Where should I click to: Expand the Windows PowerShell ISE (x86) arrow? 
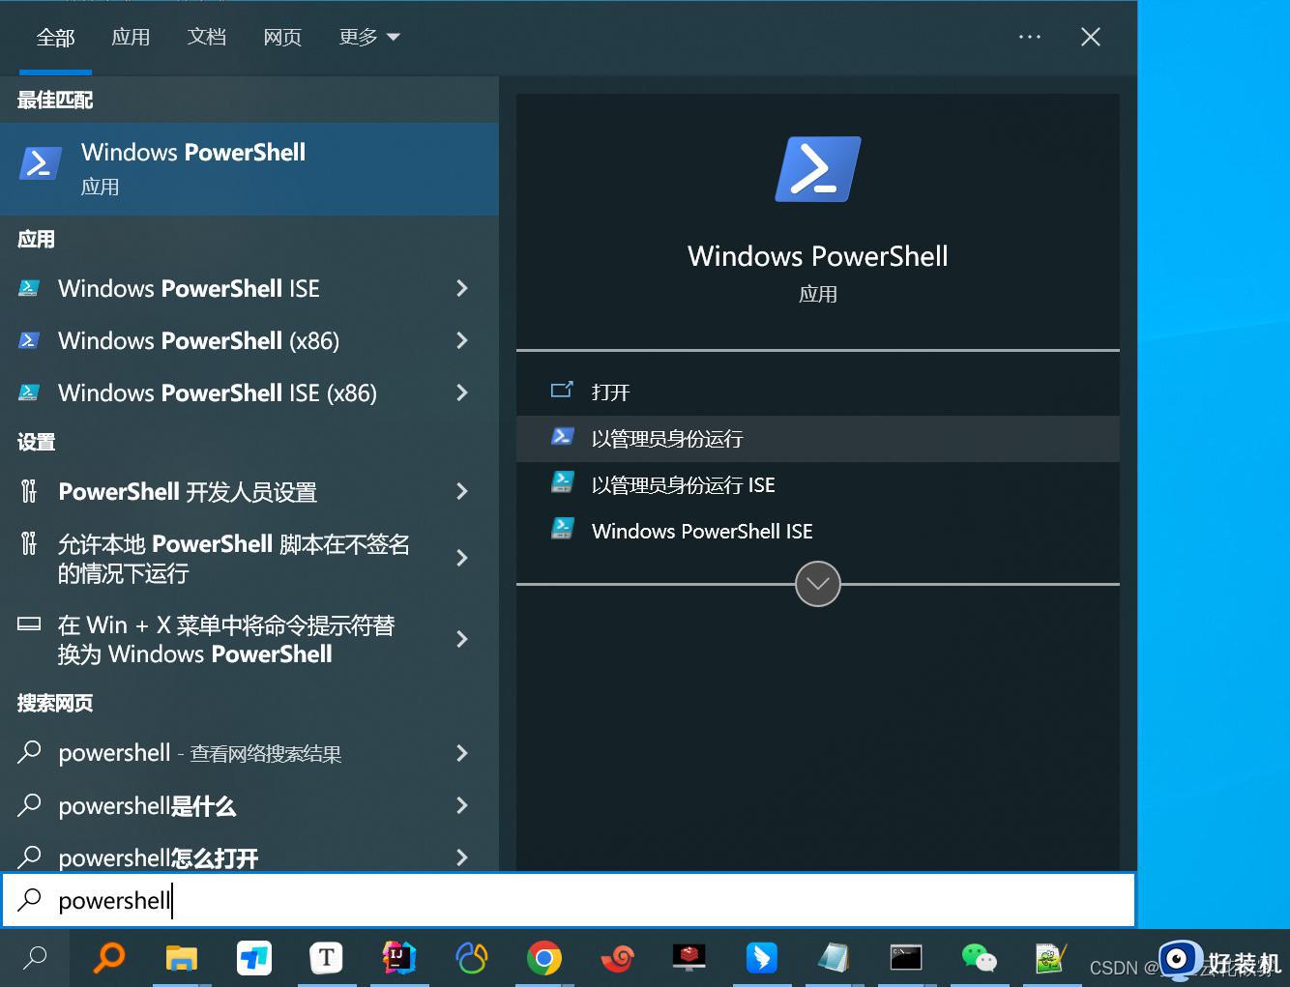[462, 392]
